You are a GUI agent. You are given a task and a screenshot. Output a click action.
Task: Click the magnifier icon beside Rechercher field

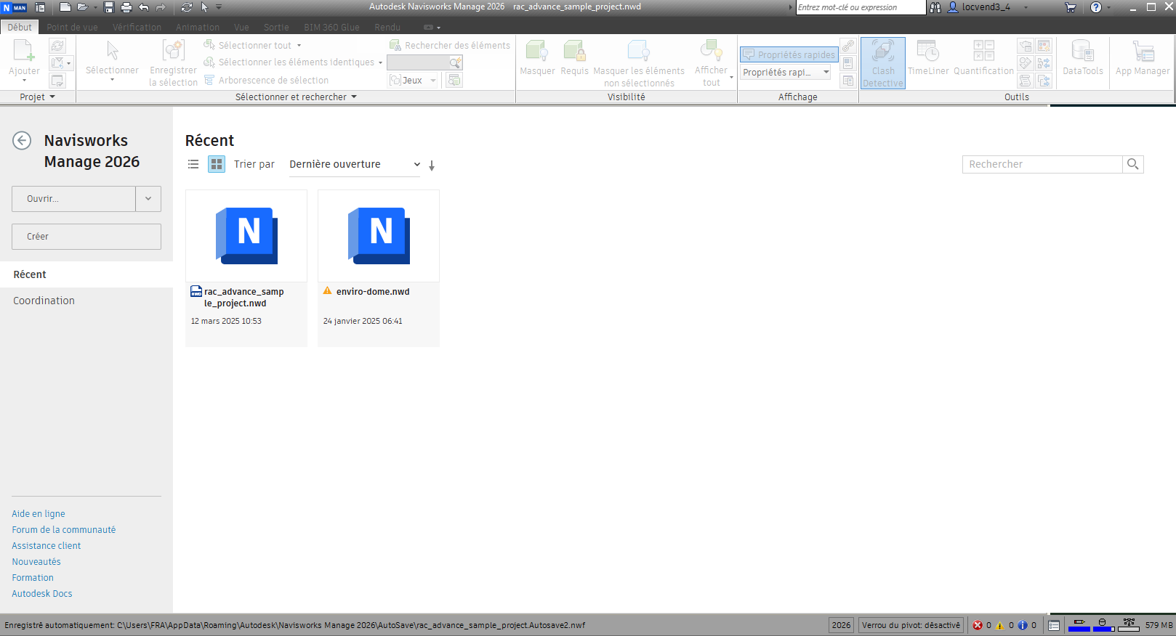coord(1133,164)
